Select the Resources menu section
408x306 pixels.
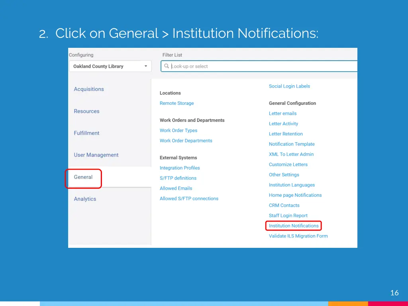(86, 111)
